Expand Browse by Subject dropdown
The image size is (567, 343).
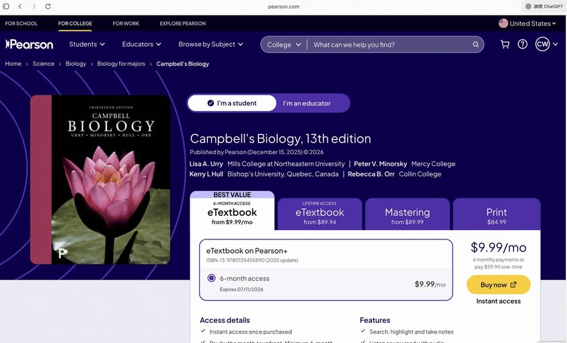(211, 44)
